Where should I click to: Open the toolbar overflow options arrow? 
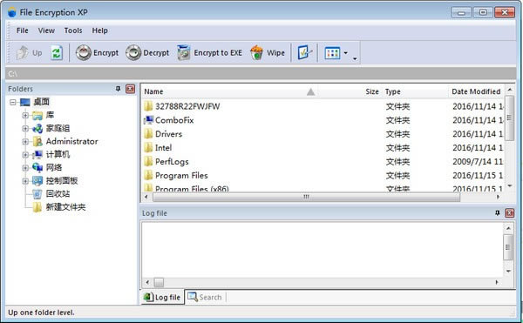tap(355, 58)
